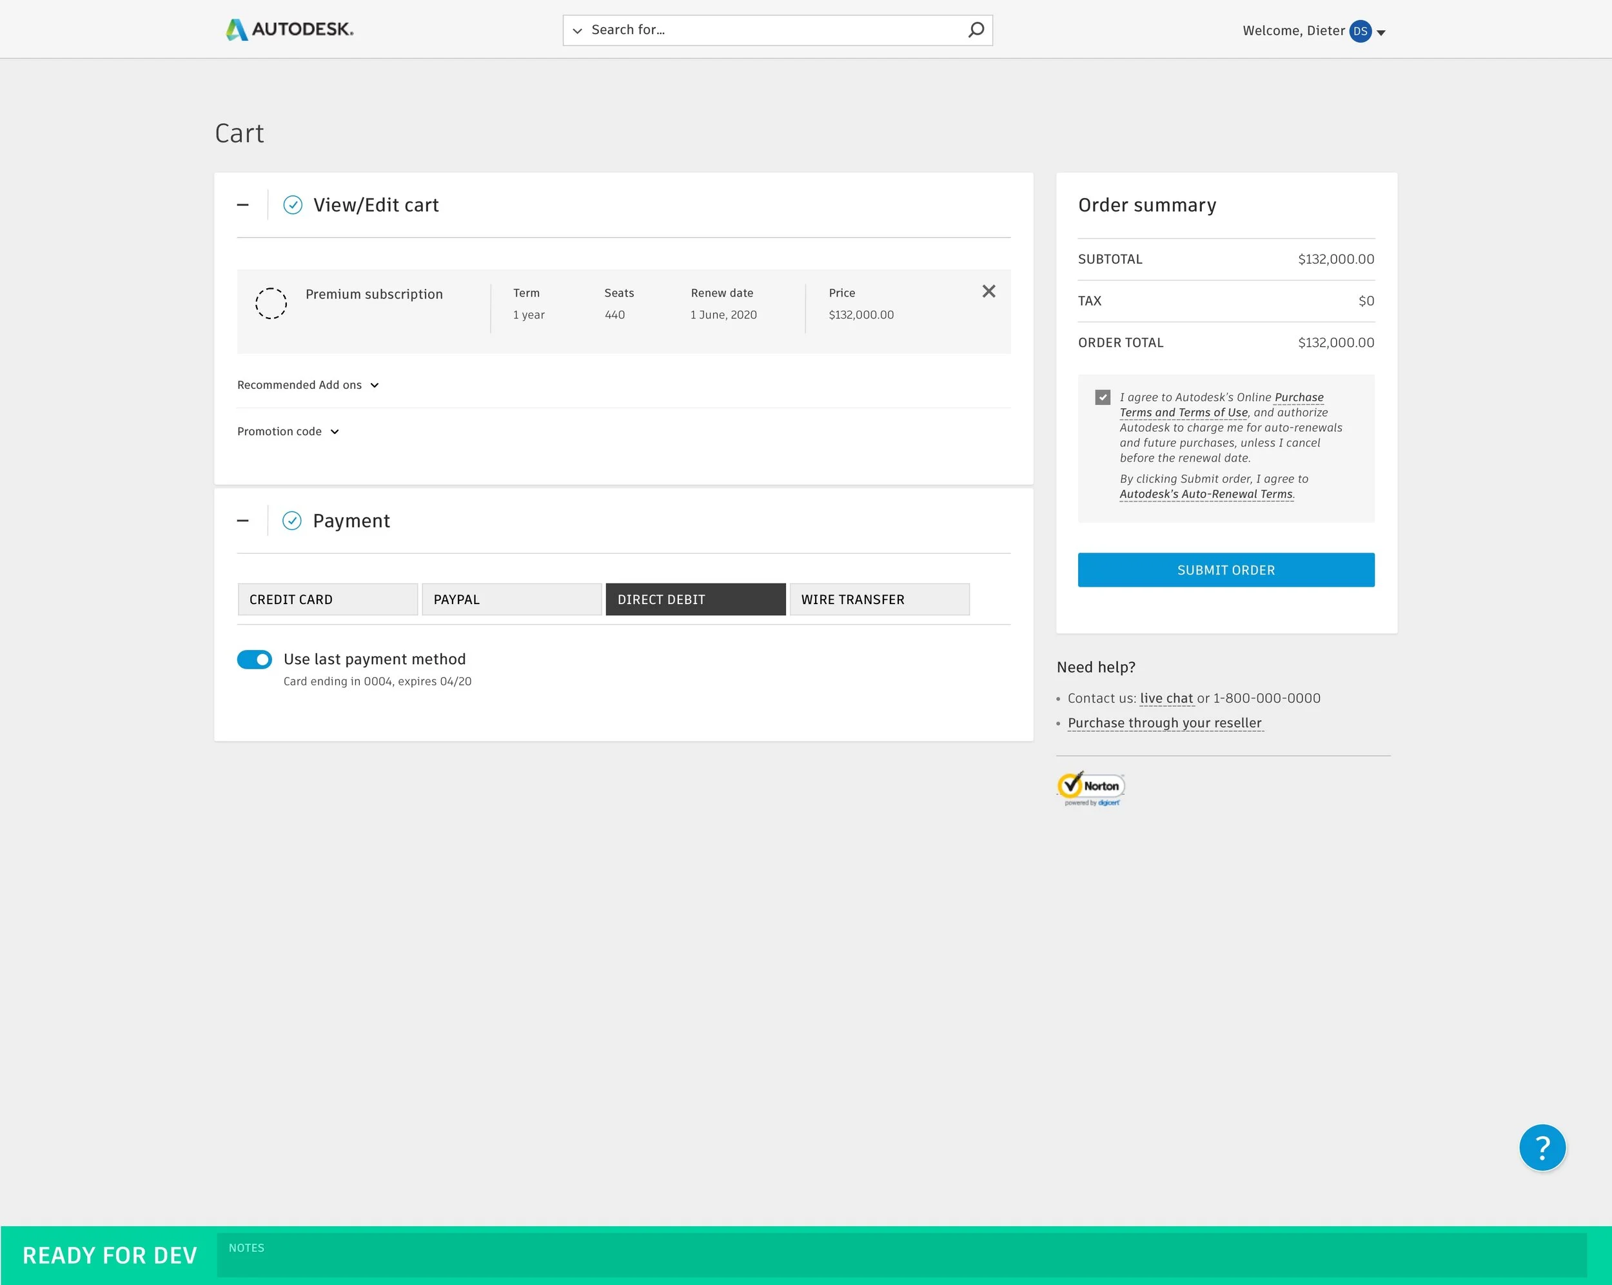Viewport: 1612px width, 1285px height.
Task: Click the View/Edit cart checkmark icon
Action: pyautogui.click(x=292, y=205)
